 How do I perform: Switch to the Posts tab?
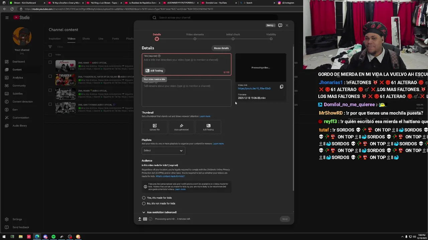115,39
